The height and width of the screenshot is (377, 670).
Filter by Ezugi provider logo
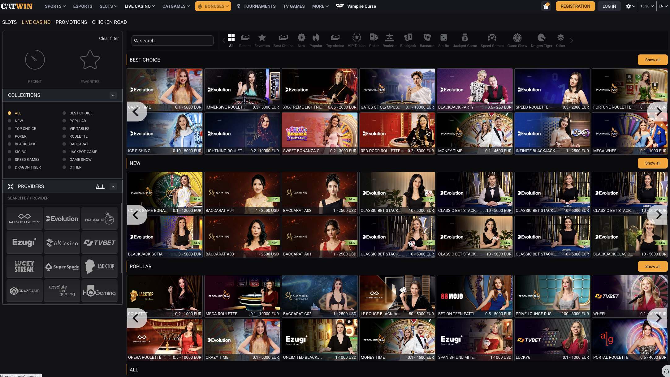click(x=24, y=242)
